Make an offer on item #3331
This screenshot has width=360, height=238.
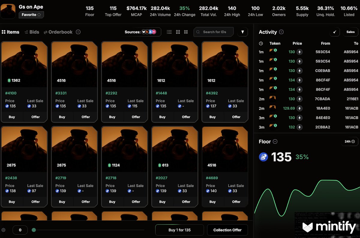coord(86,117)
